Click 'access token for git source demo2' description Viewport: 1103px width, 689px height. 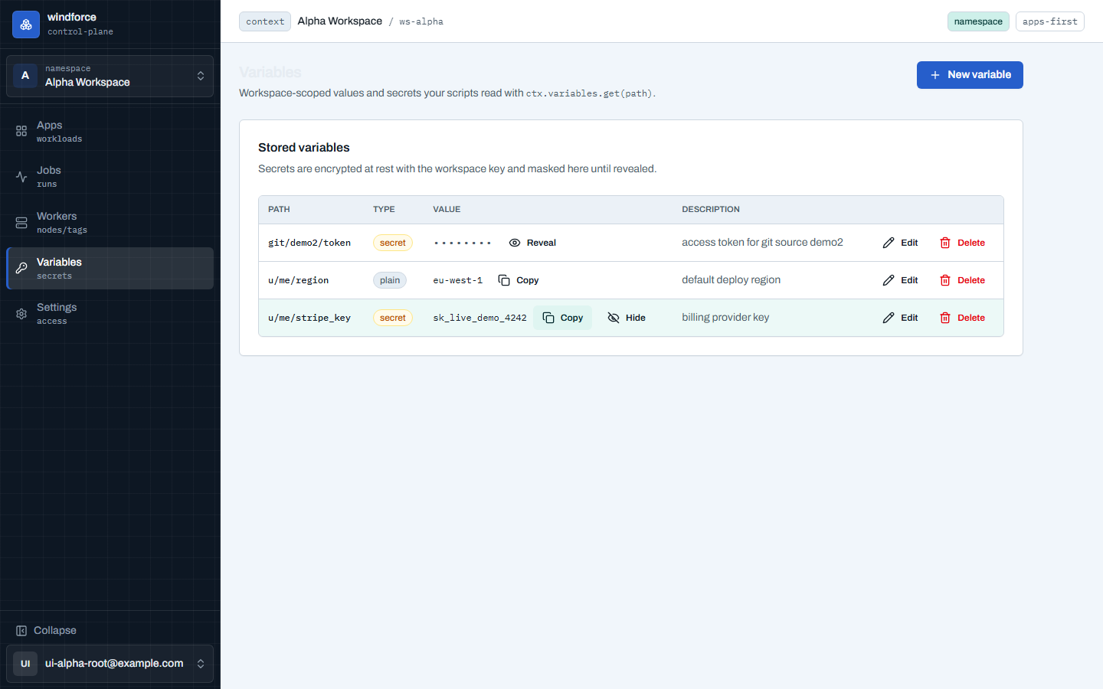point(762,243)
